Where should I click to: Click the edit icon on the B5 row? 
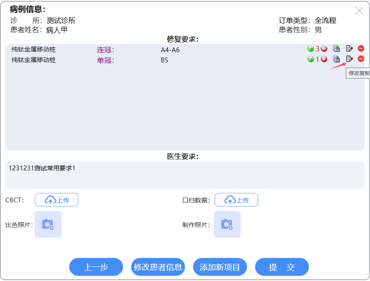[349, 59]
